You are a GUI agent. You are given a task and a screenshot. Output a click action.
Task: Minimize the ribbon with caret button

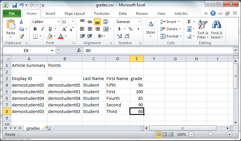(x=206, y=14)
